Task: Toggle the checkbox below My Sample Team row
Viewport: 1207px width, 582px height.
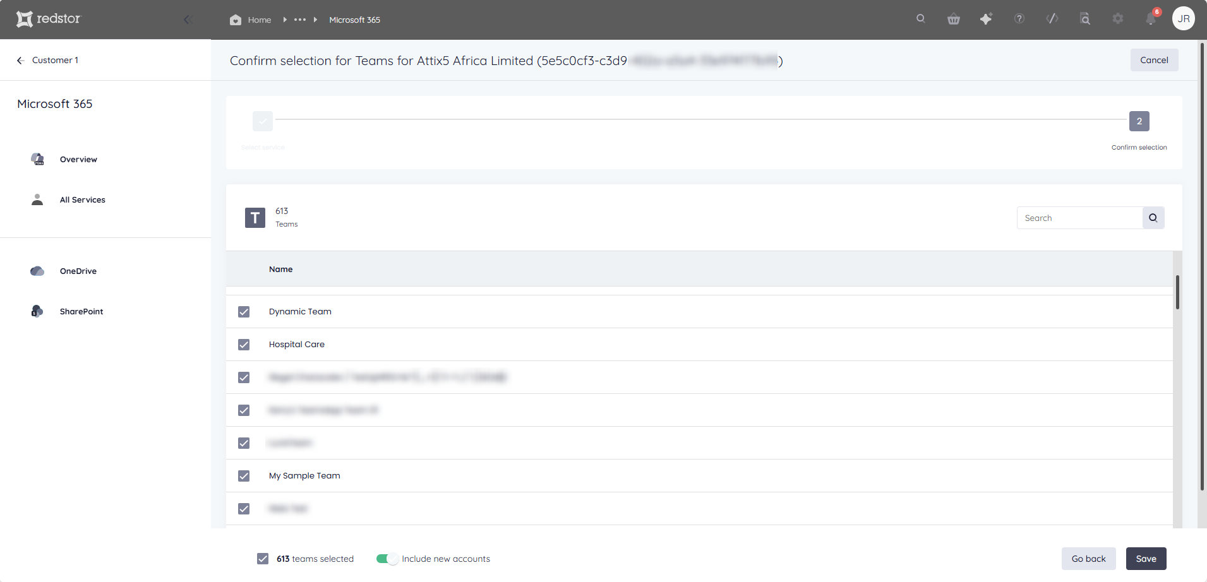Action: tap(244, 509)
